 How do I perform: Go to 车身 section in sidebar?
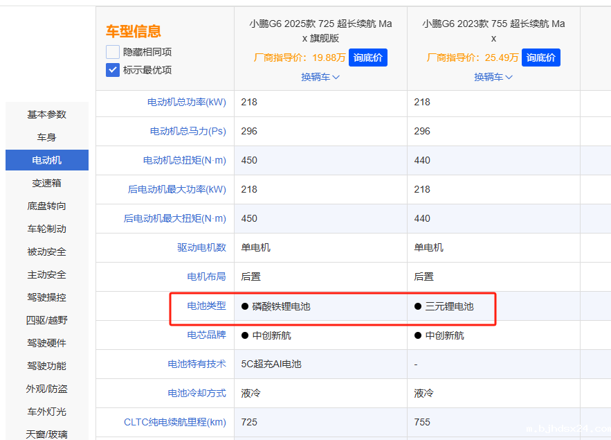click(47, 137)
